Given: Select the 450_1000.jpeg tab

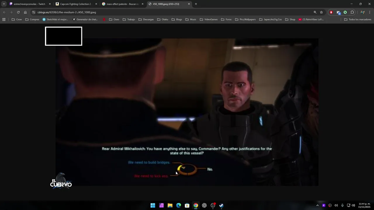Looking at the screenshot, I should pyautogui.click(x=169, y=4).
